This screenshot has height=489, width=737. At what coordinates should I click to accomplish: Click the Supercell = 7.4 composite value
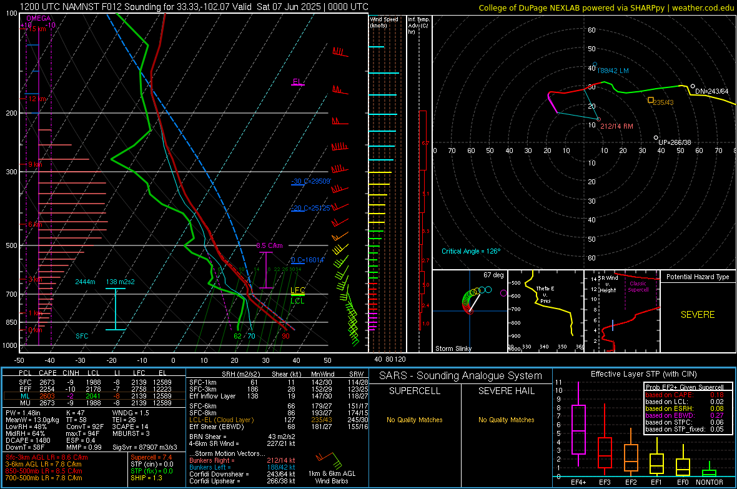tap(151, 457)
